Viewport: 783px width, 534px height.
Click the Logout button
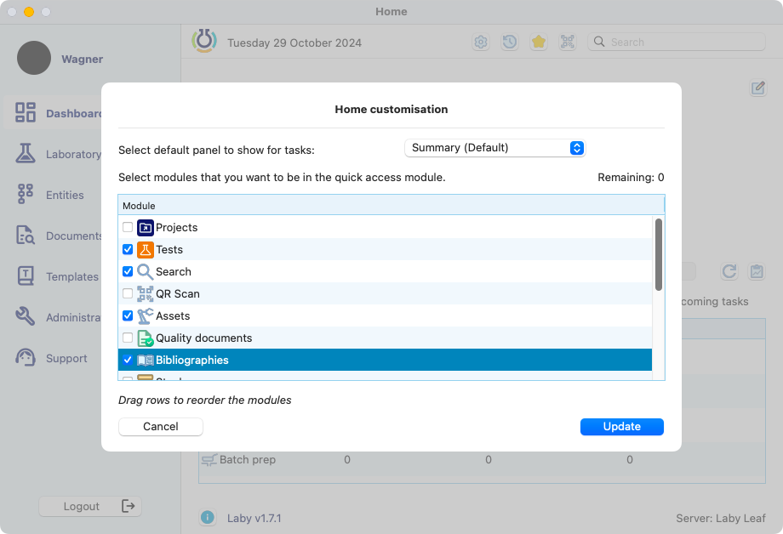pyautogui.click(x=90, y=507)
